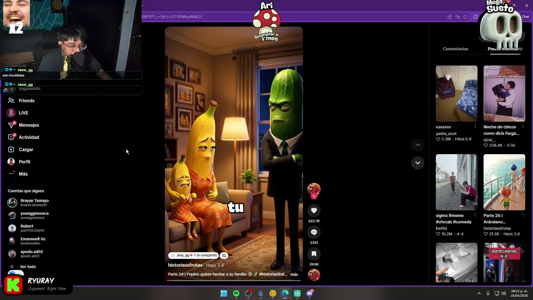Open the gold coin app in the taskbar
Screen dimensions: 533x300
click(x=273, y=293)
